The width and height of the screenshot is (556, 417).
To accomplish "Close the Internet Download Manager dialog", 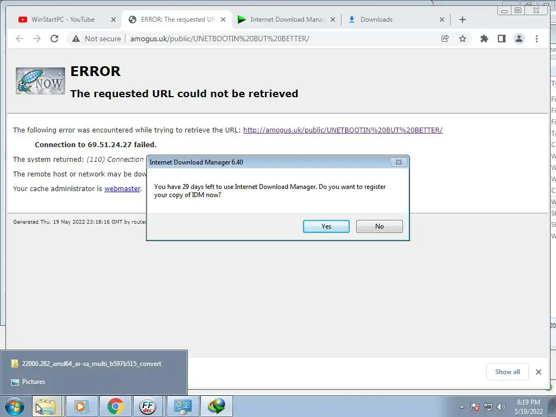I will pyautogui.click(x=399, y=162).
